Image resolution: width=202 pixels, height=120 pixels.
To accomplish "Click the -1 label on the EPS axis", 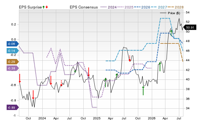I will pyautogui.click(x=14, y=116).
